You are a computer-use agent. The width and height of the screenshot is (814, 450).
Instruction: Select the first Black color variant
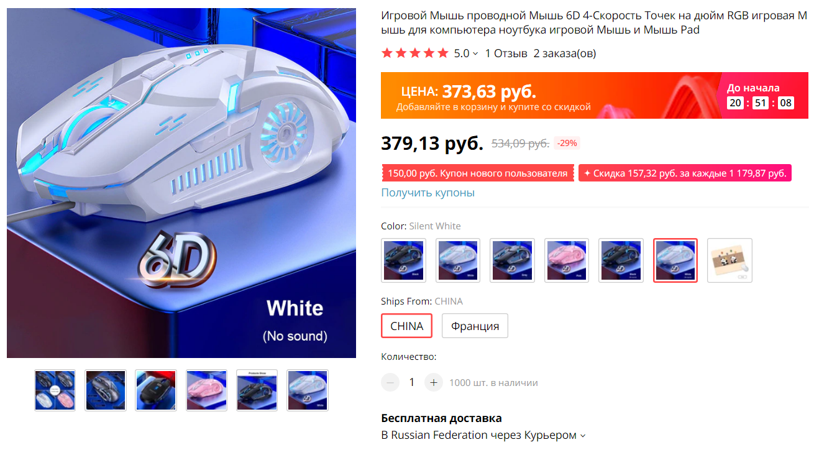[x=403, y=260]
